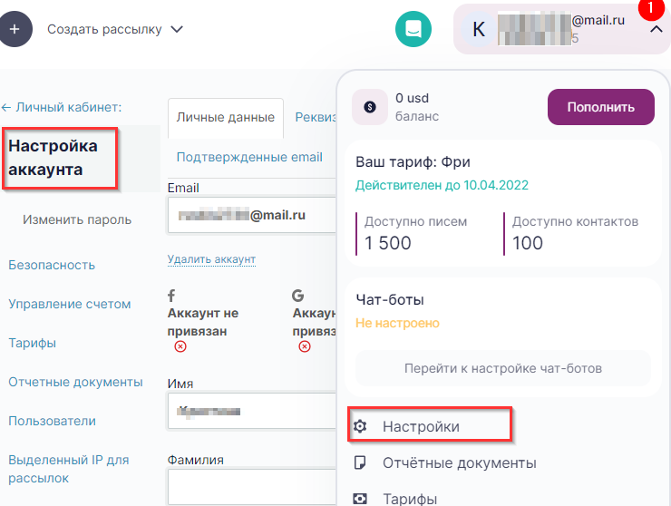Click the plus create icon
671x506 pixels.
click(14, 29)
